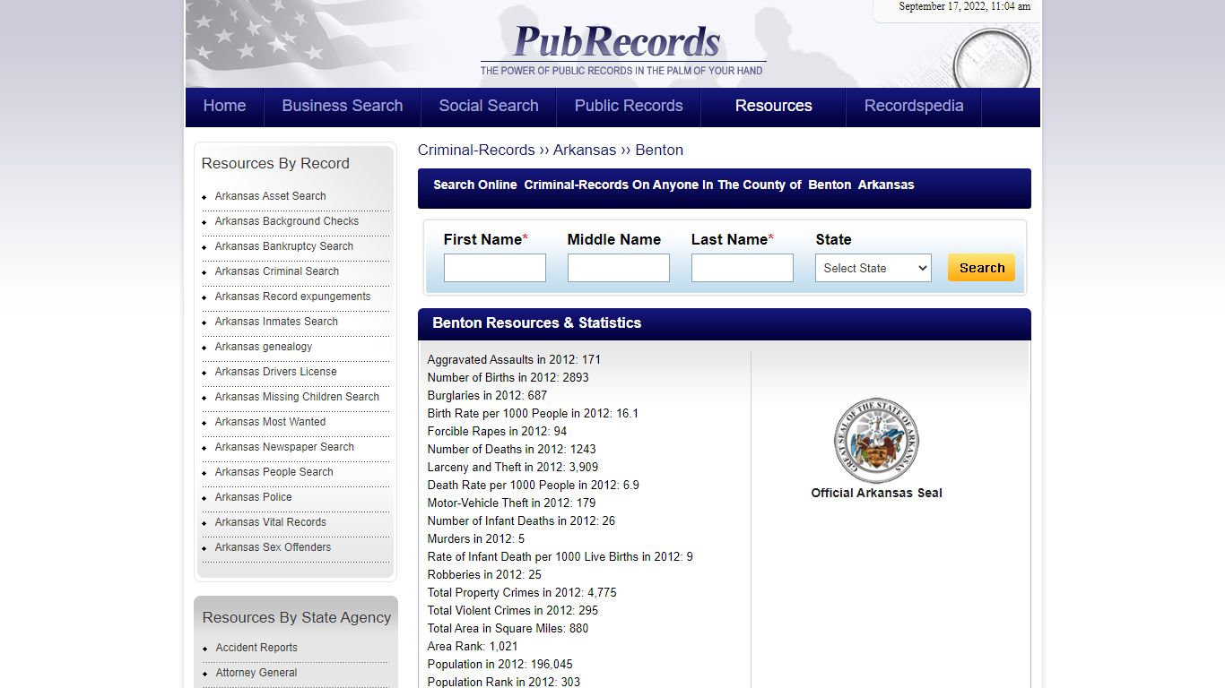Click 'Number of Births in 2012: 2893'
This screenshot has height=688, width=1225.
tap(508, 377)
